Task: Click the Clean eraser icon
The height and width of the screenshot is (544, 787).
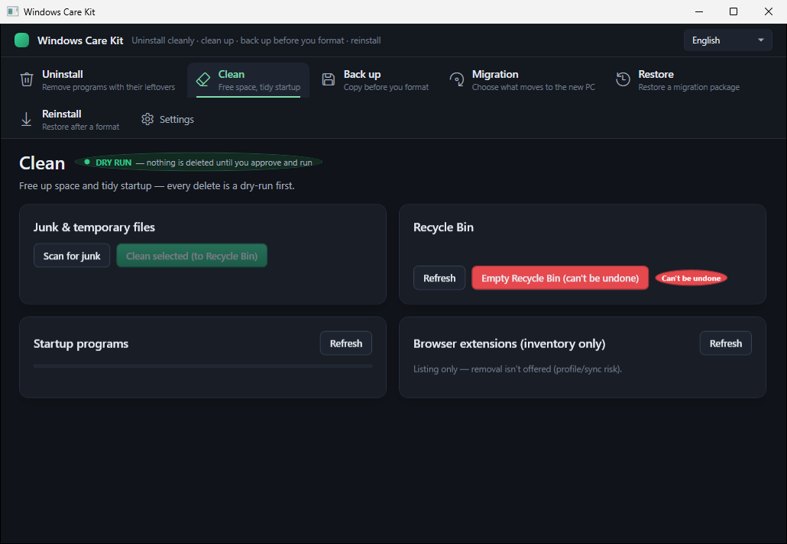Action: 203,79
